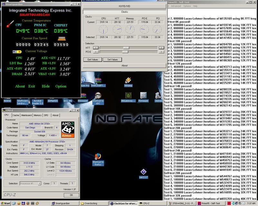Click the 3700+KING_3-1G taskbar button
Image resolution: width=258 pixels, height=206 pixels.
tap(182, 203)
